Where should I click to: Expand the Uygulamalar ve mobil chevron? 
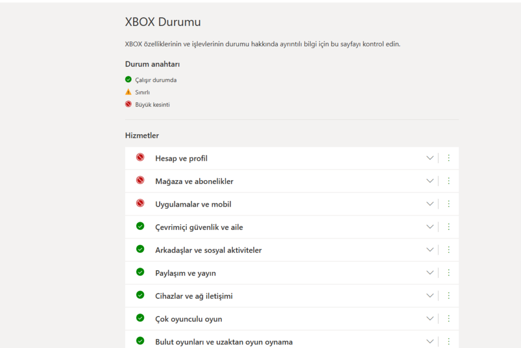coord(430,204)
